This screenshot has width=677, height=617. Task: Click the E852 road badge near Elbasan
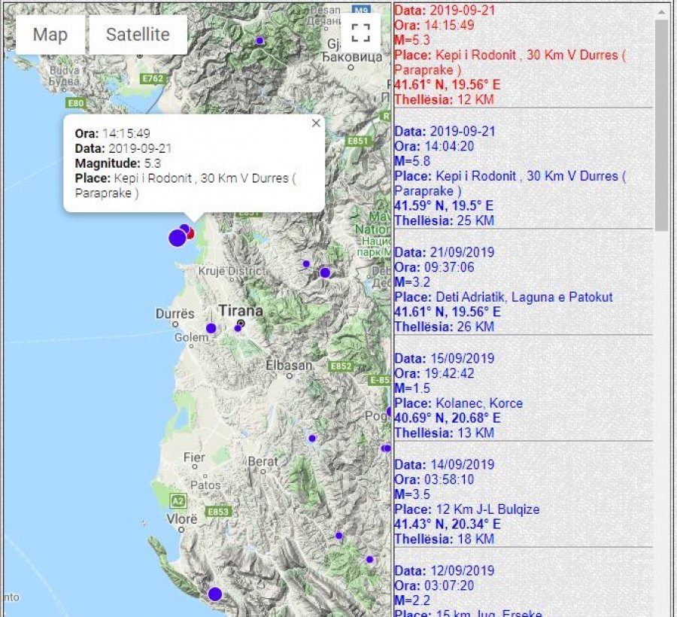pos(341,366)
